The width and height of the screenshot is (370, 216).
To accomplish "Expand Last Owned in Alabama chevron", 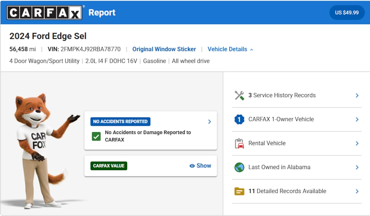I will (357, 168).
